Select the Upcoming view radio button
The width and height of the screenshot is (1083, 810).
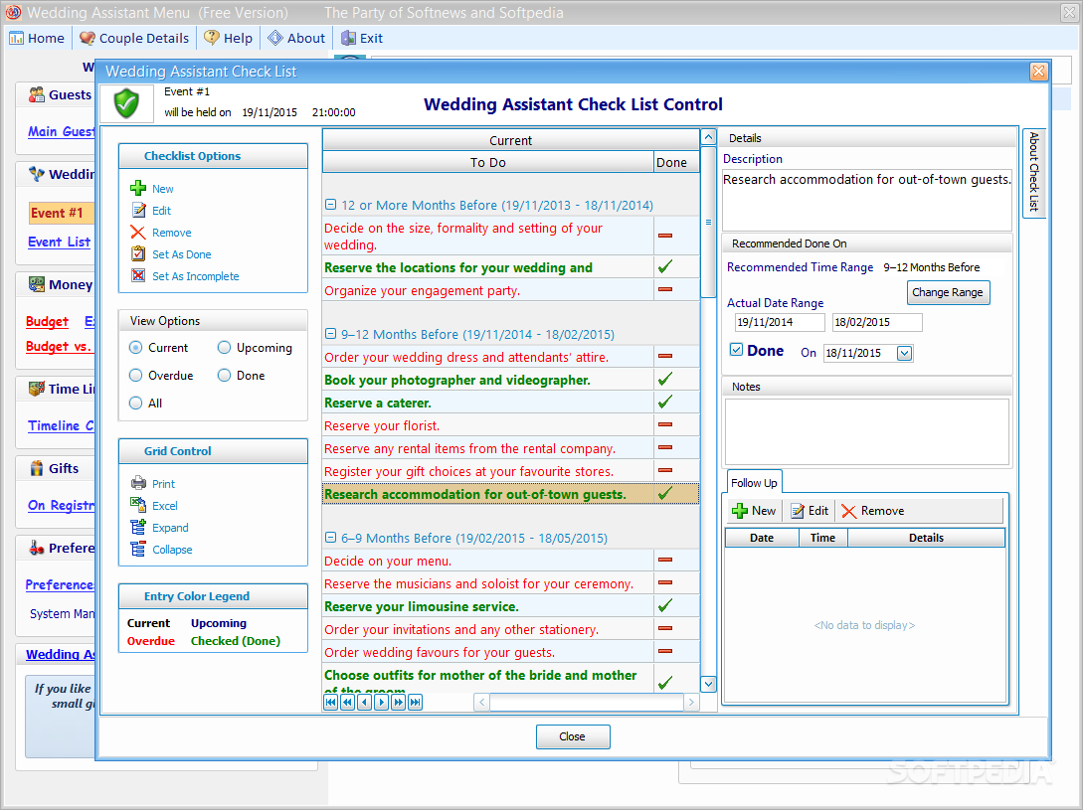click(x=224, y=347)
